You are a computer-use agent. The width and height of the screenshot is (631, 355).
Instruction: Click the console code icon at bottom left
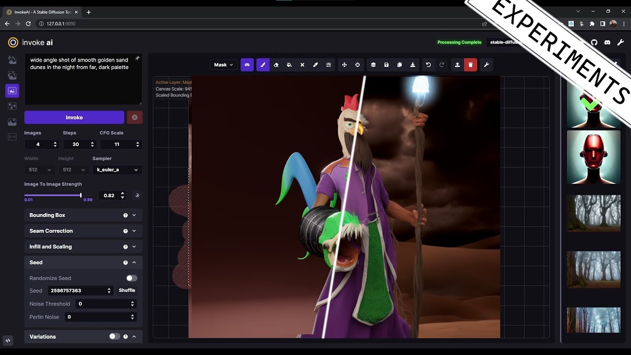pyautogui.click(x=8, y=340)
